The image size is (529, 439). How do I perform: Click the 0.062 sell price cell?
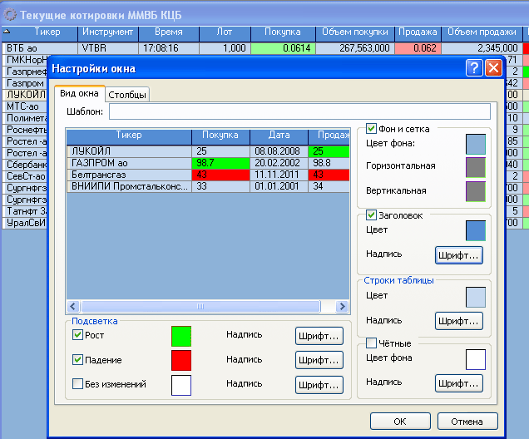pos(418,48)
